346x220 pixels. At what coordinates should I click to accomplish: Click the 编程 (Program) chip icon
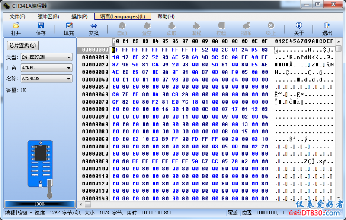[196, 29]
